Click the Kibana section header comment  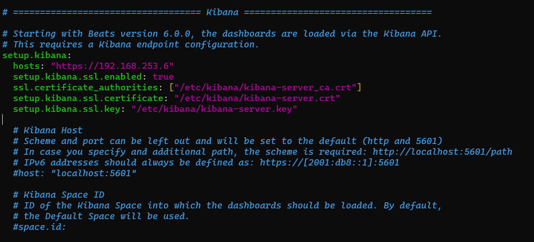pyautogui.click(x=217, y=12)
